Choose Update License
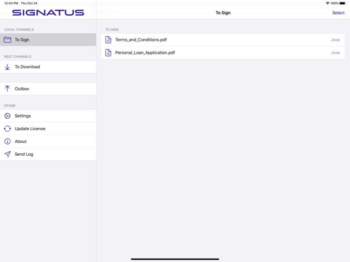350x262 pixels. pyautogui.click(x=48, y=129)
